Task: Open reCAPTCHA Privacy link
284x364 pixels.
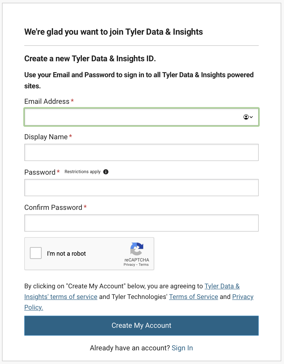Action: tap(129, 265)
